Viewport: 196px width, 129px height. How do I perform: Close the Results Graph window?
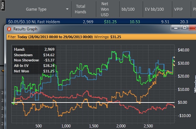pos(193,28)
